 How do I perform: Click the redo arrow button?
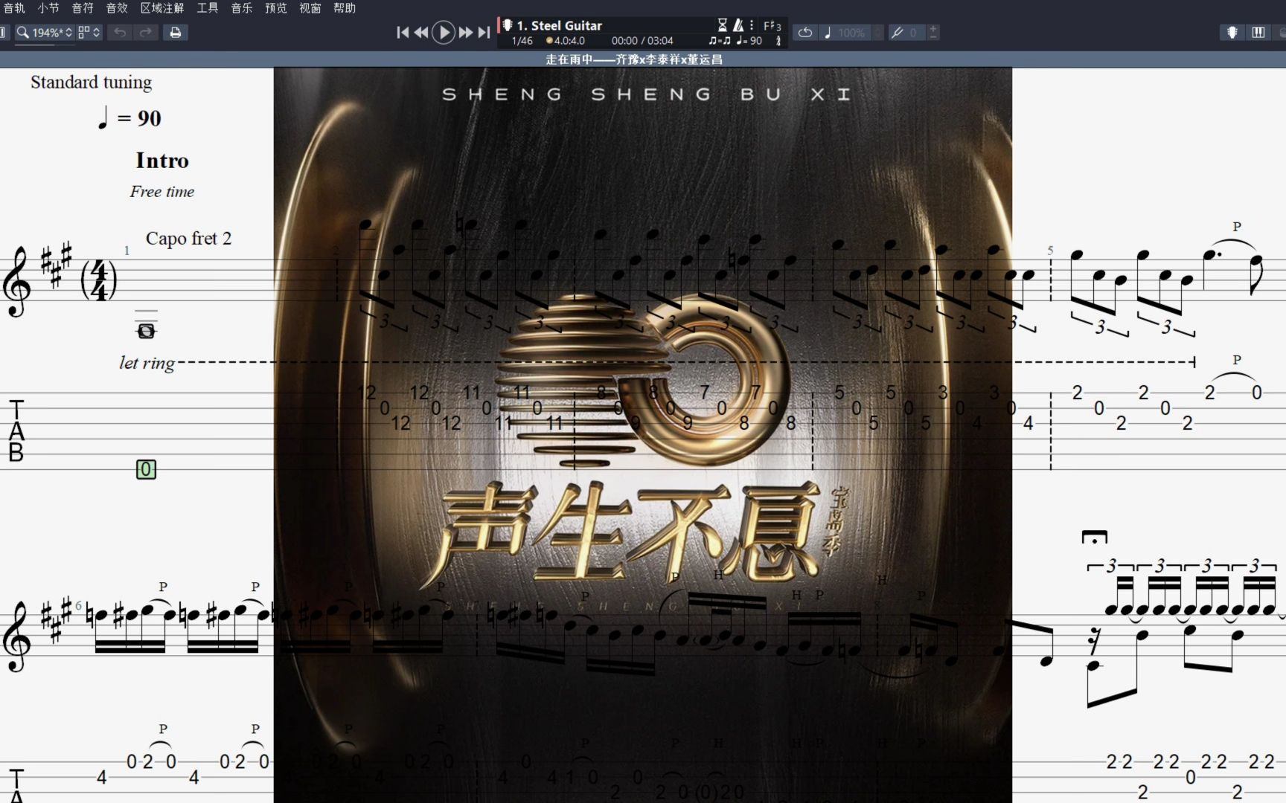146,32
